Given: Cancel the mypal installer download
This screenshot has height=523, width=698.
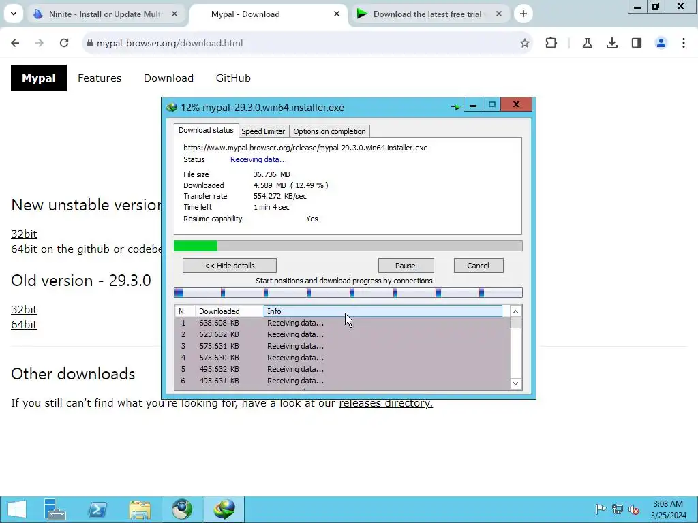Looking at the screenshot, I should point(478,266).
